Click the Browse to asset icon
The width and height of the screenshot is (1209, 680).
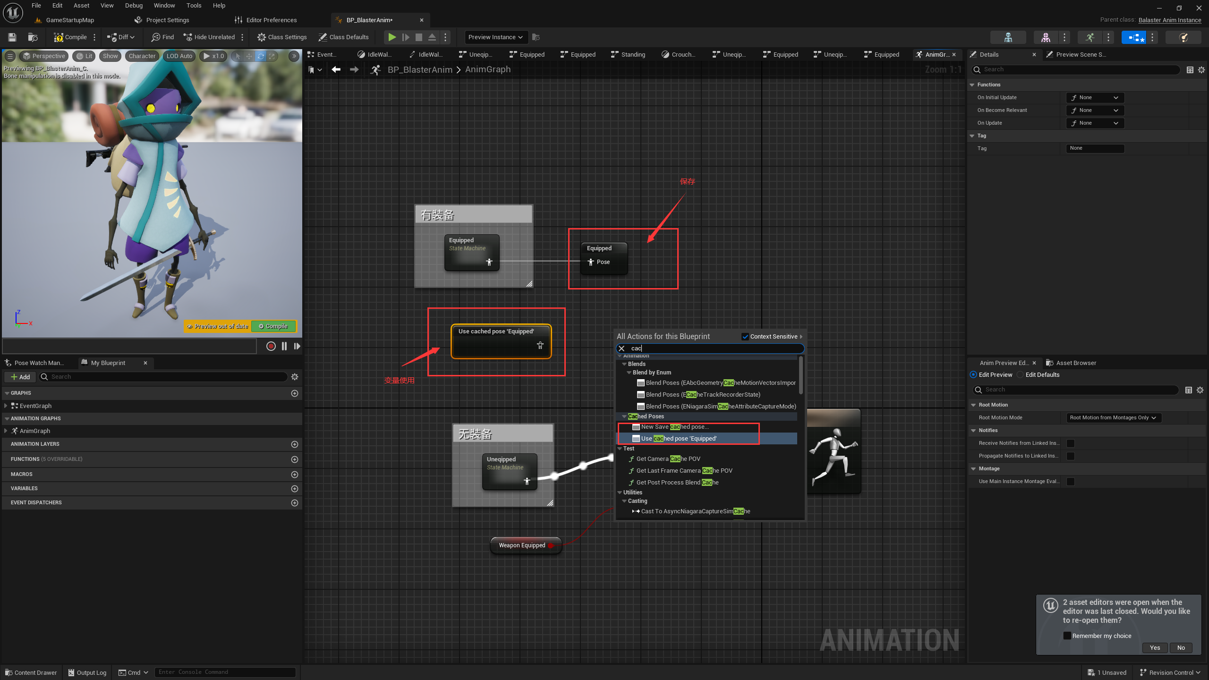tap(33, 37)
